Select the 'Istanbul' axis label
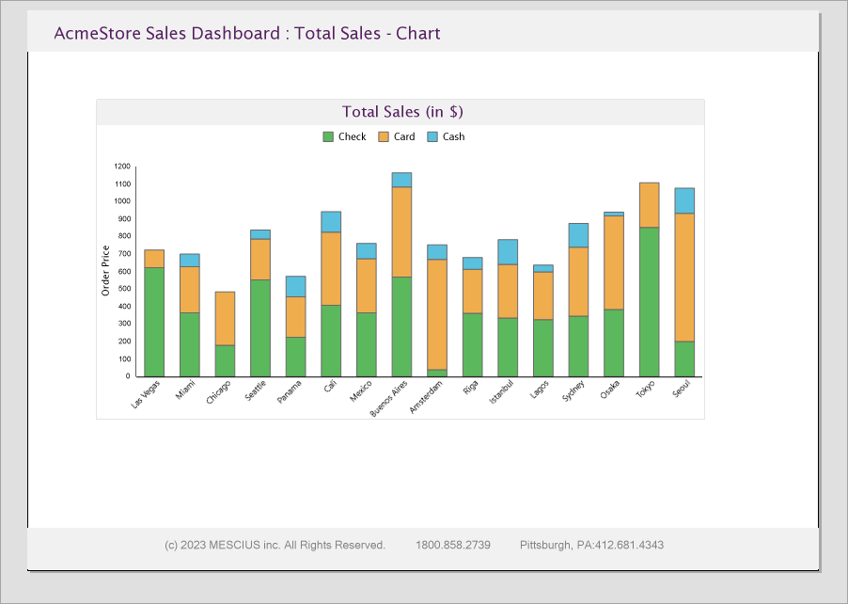The height and width of the screenshot is (604, 848). pos(501,391)
